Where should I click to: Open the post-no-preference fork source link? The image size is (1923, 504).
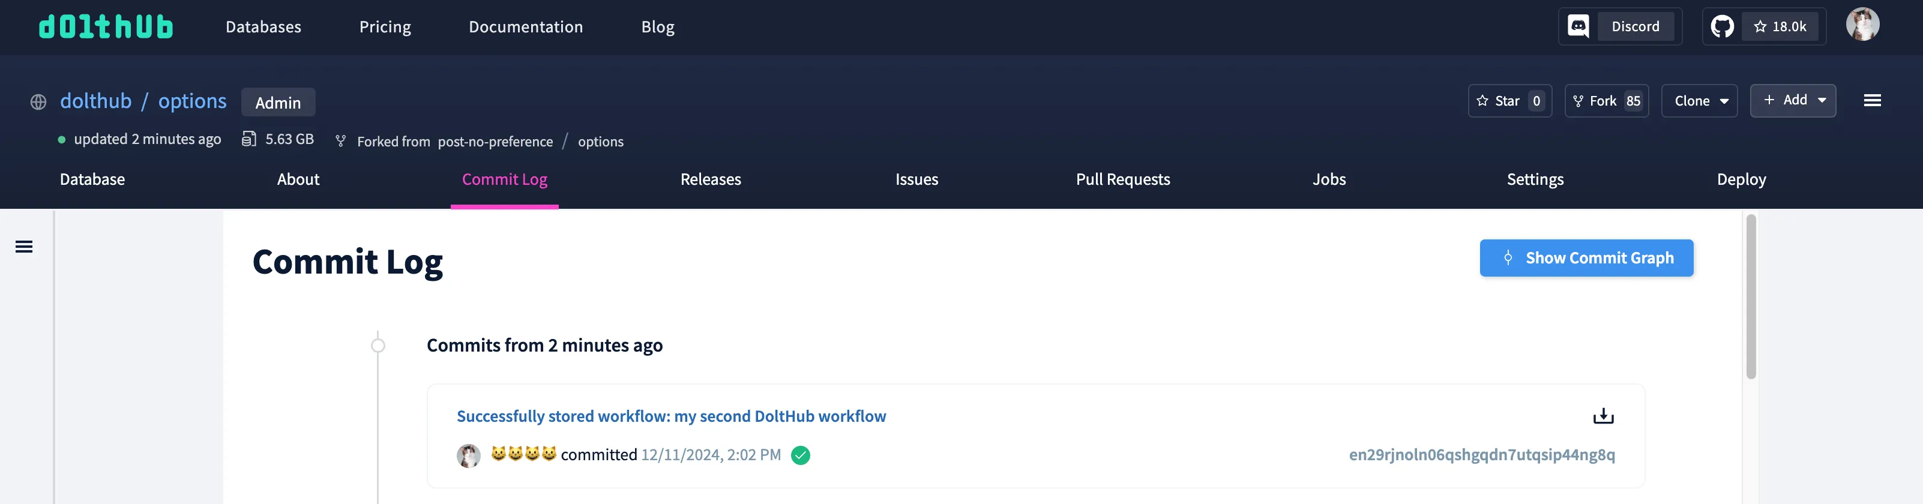click(495, 141)
